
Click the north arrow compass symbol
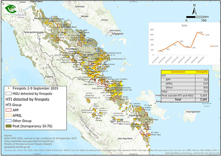coord(194,9)
